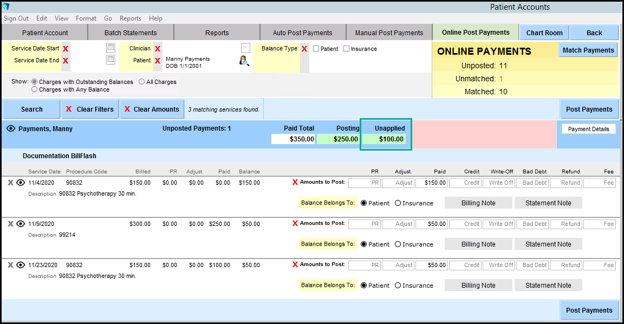624x324 pixels.
Task: Switch to the Manual Post Payments tab
Action: click(389, 33)
